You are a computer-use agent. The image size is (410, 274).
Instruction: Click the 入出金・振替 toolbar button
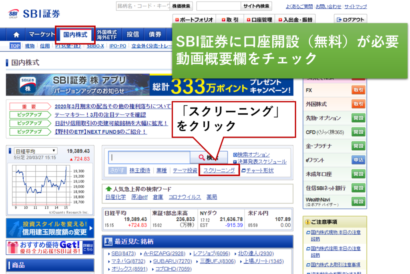(296, 20)
